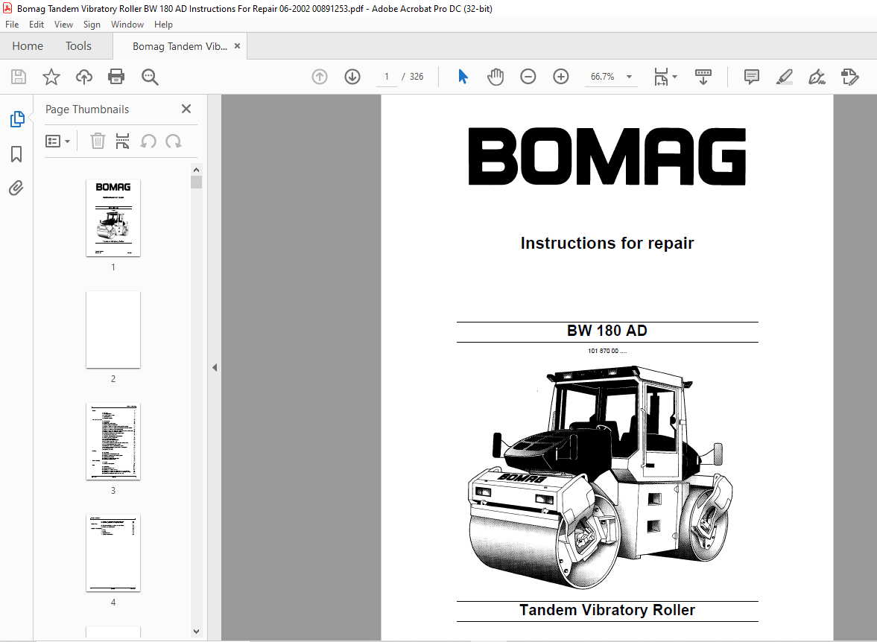
Task: Click the 'BW 180 AD' model text
Action: 607,331
